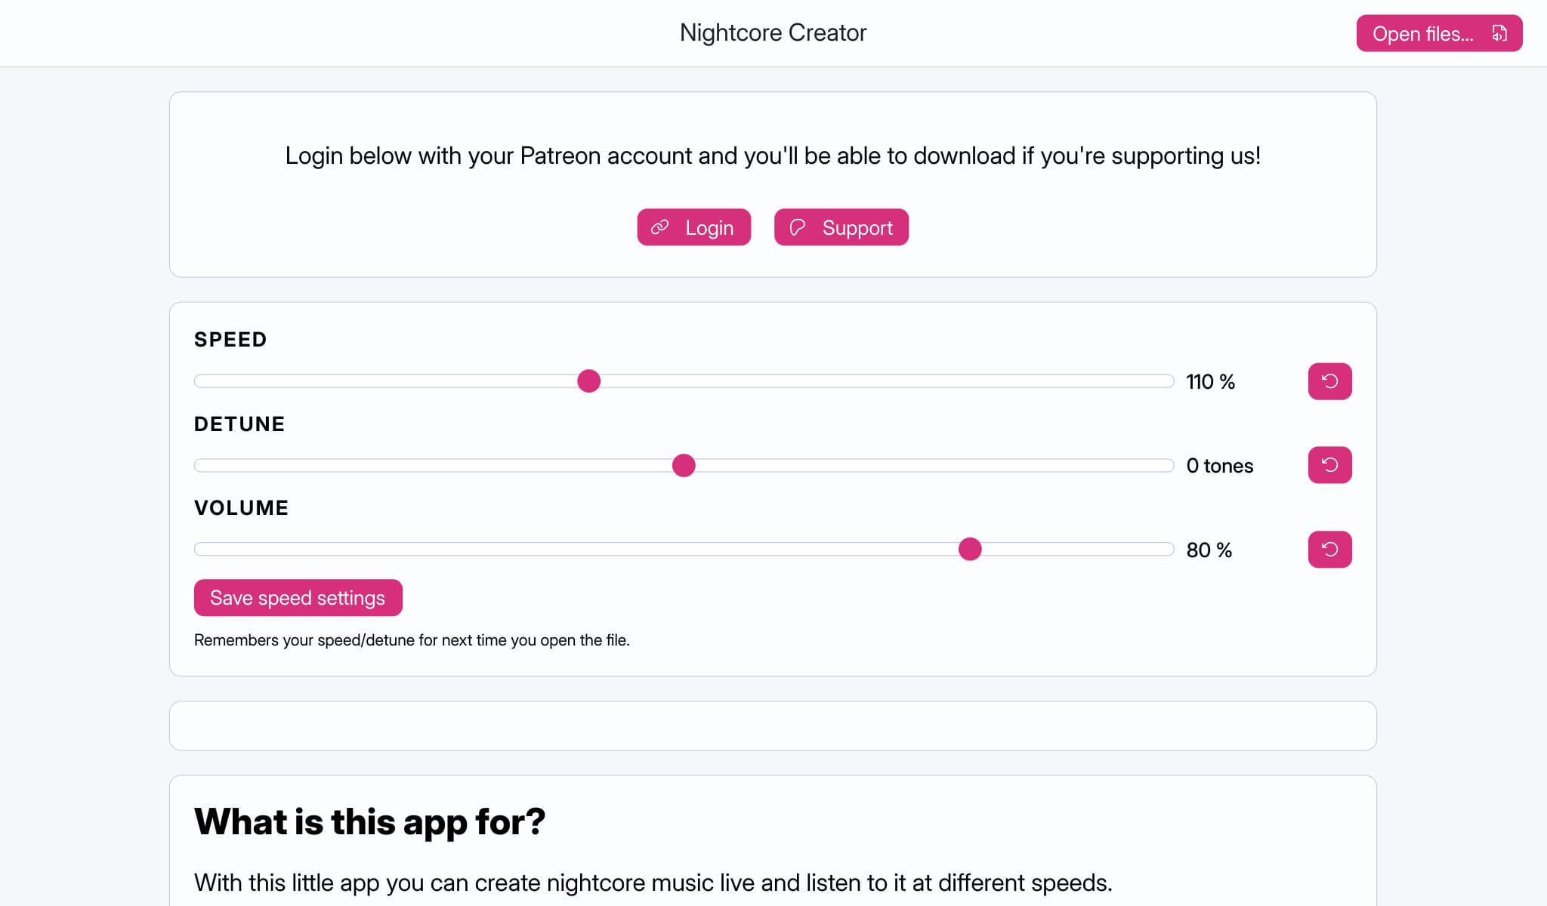Click the Nightcore Creator title
Image resolution: width=1547 pixels, height=906 pixels.
point(773,32)
